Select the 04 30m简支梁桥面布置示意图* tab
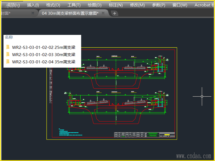The height and width of the screenshot is (161, 215). click(x=70, y=13)
